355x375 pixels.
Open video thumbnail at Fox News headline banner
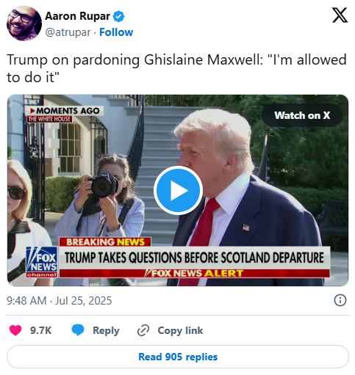coord(194,258)
